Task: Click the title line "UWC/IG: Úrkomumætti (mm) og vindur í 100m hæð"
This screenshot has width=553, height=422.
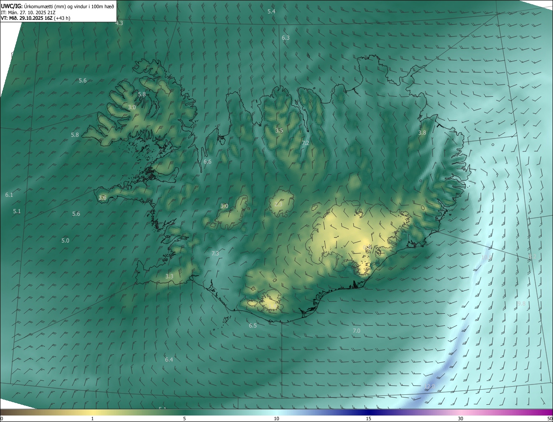Action: 57,6
